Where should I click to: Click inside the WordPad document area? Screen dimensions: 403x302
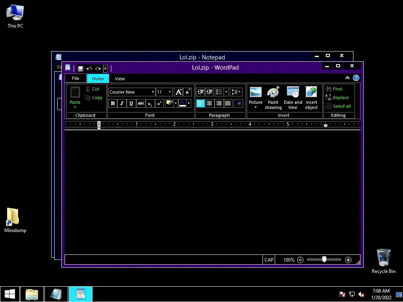pos(212,192)
